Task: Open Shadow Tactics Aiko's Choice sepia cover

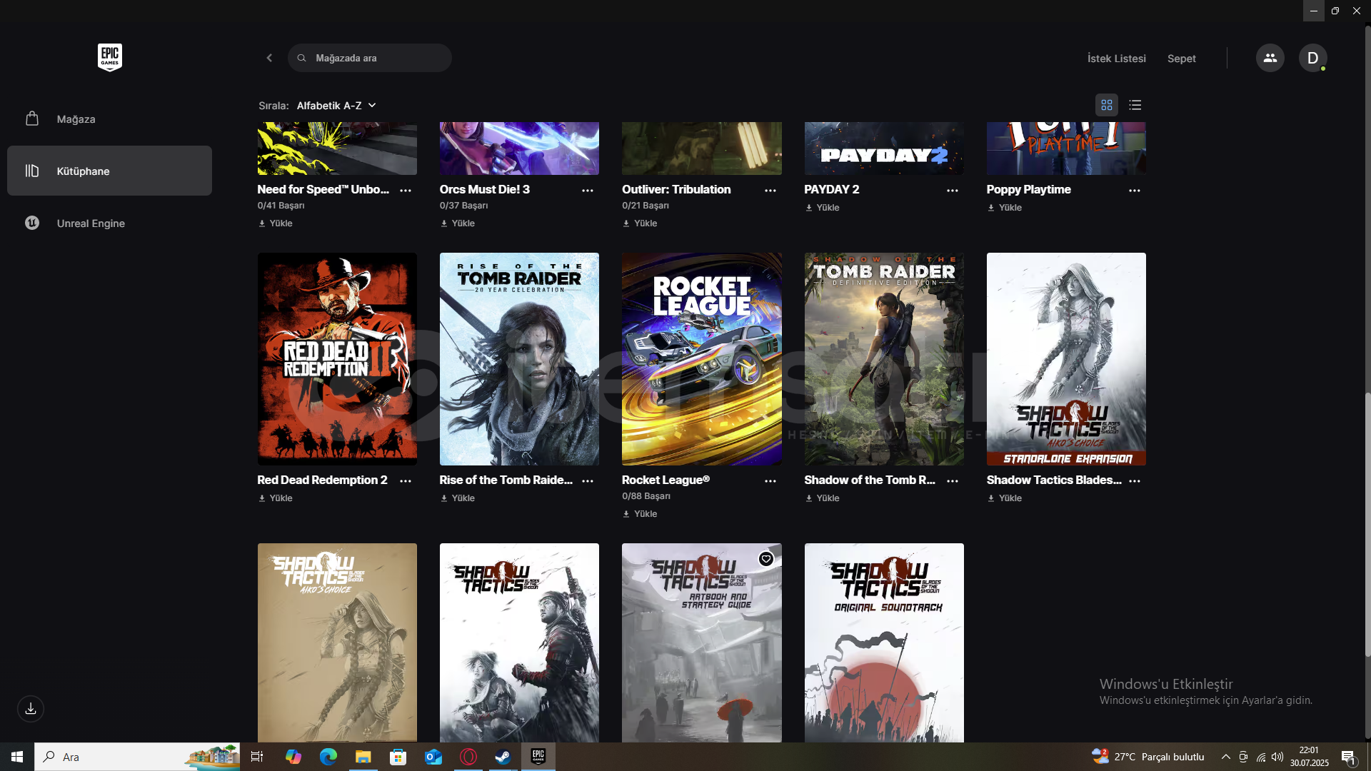Action: click(337, 642)
